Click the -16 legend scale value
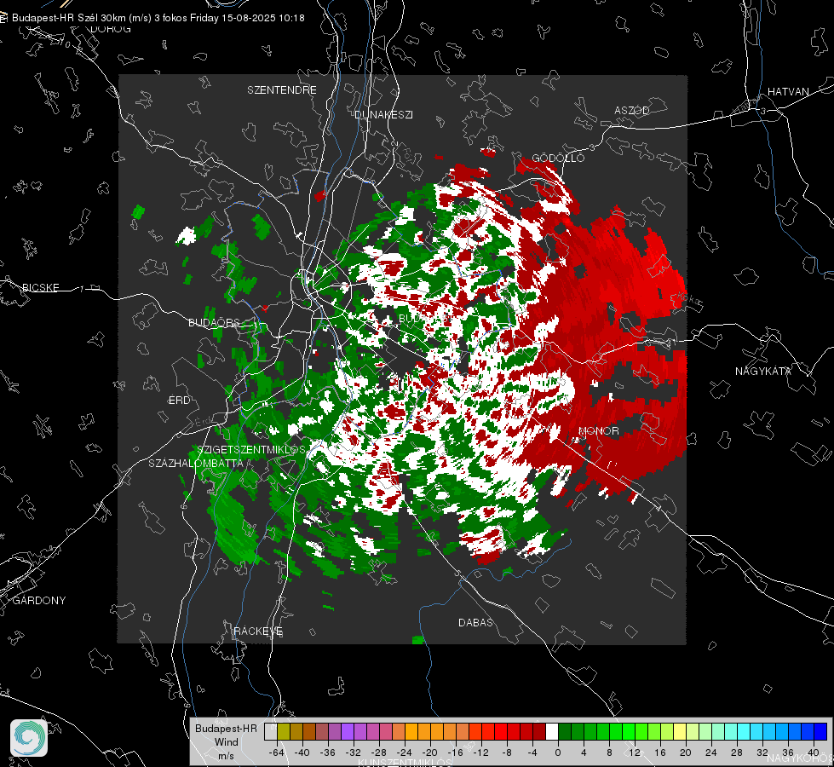Viewport: 834px width, 767px height. tap(455, 753)
